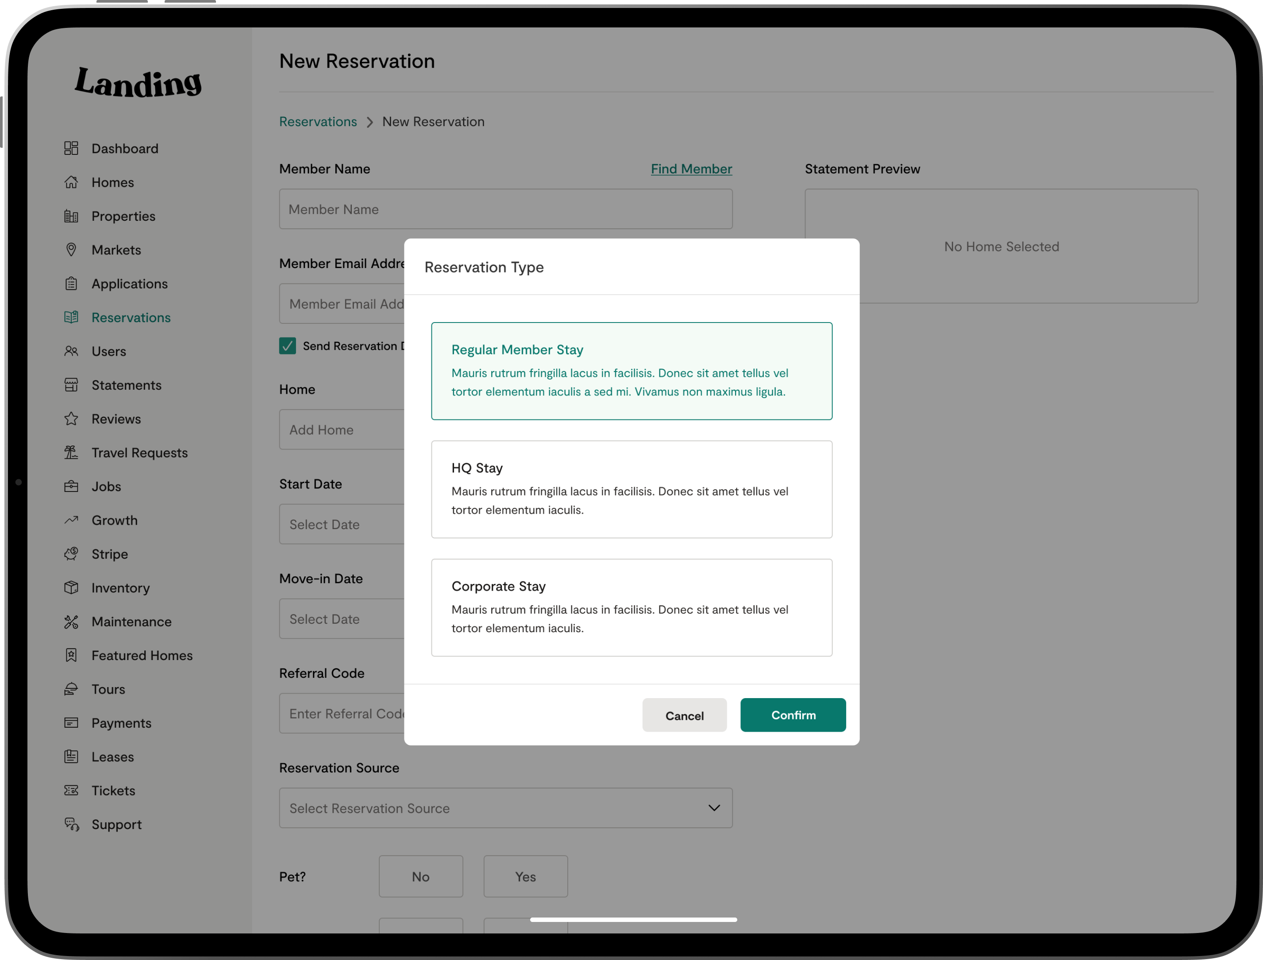Image resolution: width=1263 pixels, height=960 pixels.
Task: Click the Maintenance tools icon
Action: (71, 622)
